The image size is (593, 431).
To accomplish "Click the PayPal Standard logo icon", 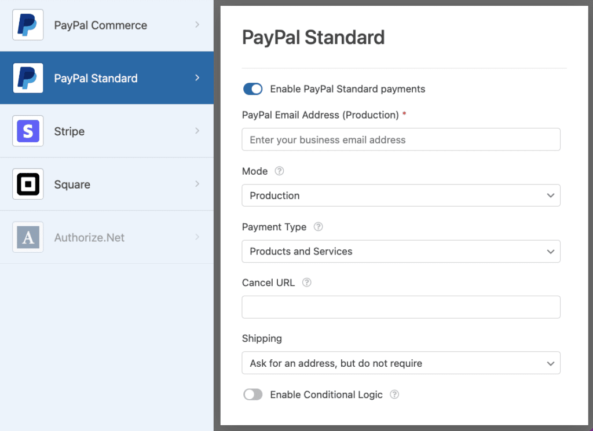I will click(x=28, y=78).
